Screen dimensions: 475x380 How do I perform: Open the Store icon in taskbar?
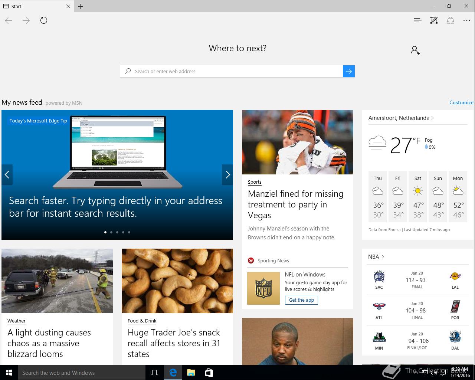[209, 373]
